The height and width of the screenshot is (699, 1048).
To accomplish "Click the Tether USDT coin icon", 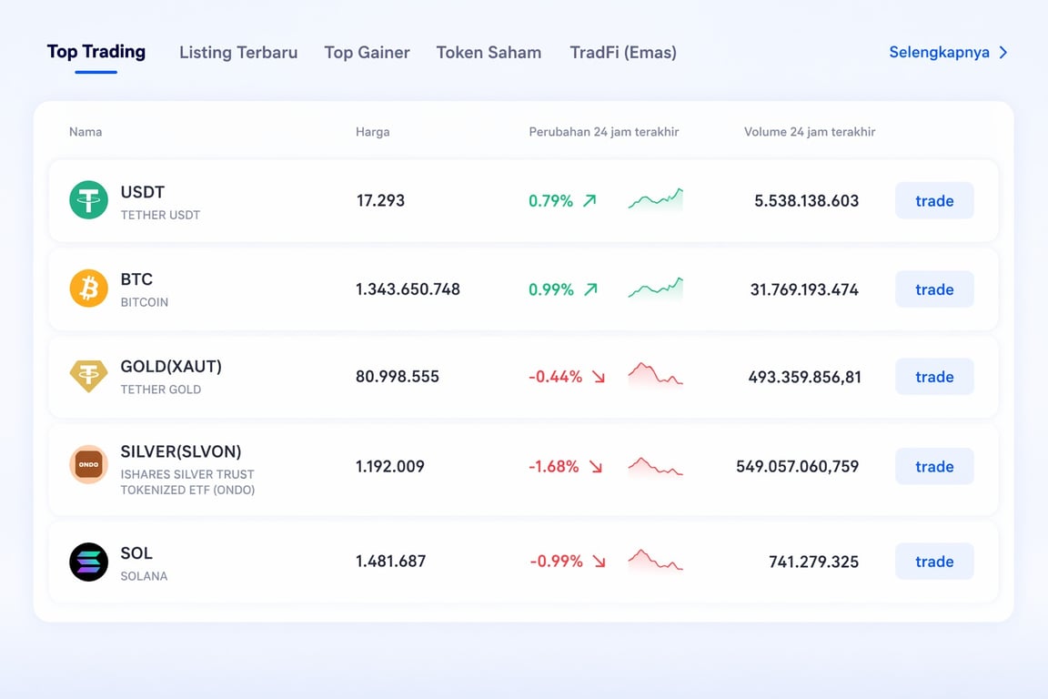I will [88, 200].
